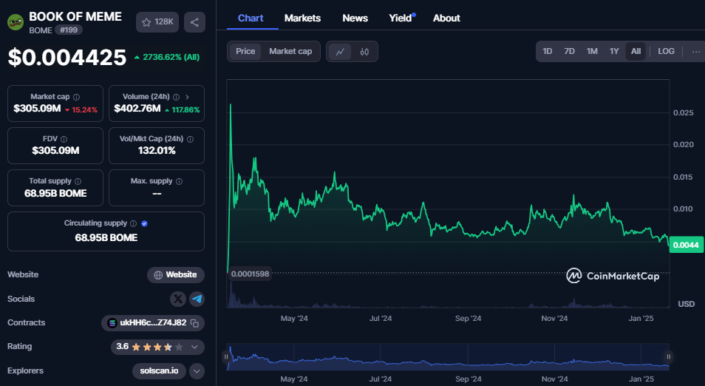Click the BOME frog logo icon
The image size is (705, 386).
tap(16, 22)
